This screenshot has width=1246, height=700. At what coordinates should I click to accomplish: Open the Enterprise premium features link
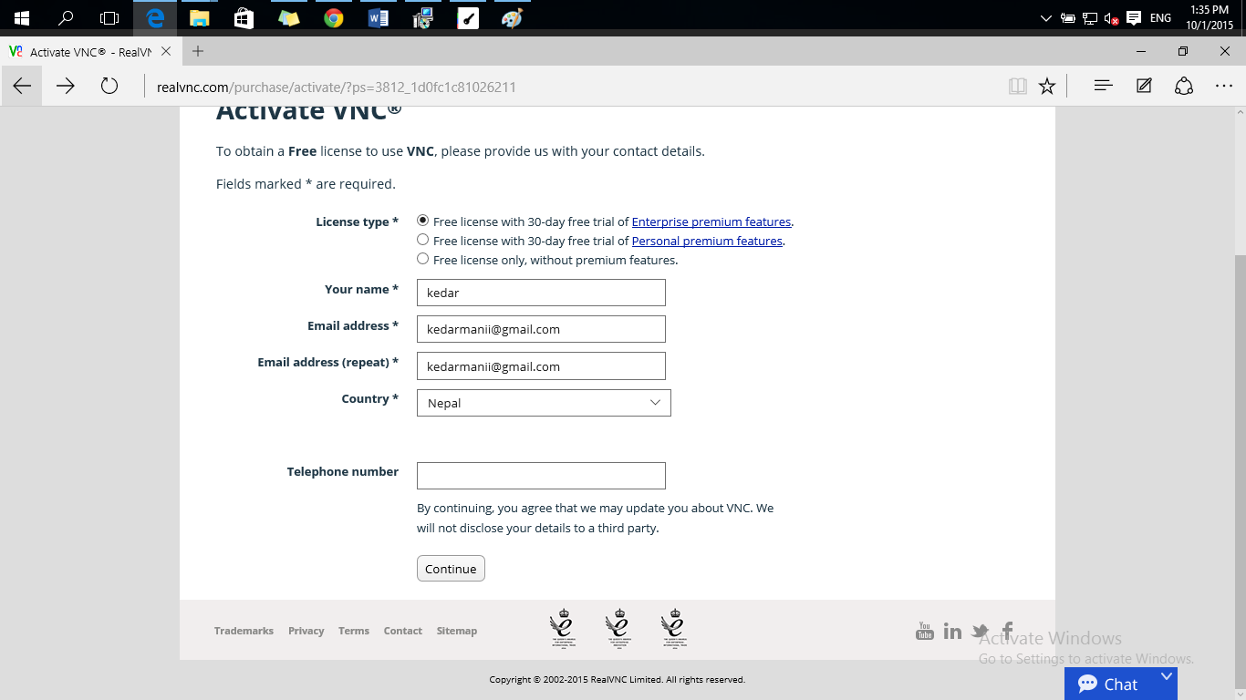pyautogui.click(x=711, y=221)
